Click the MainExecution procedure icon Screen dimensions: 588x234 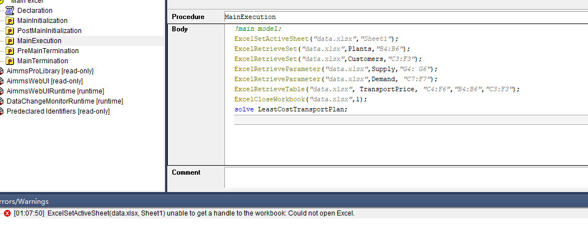pos(10,41)
